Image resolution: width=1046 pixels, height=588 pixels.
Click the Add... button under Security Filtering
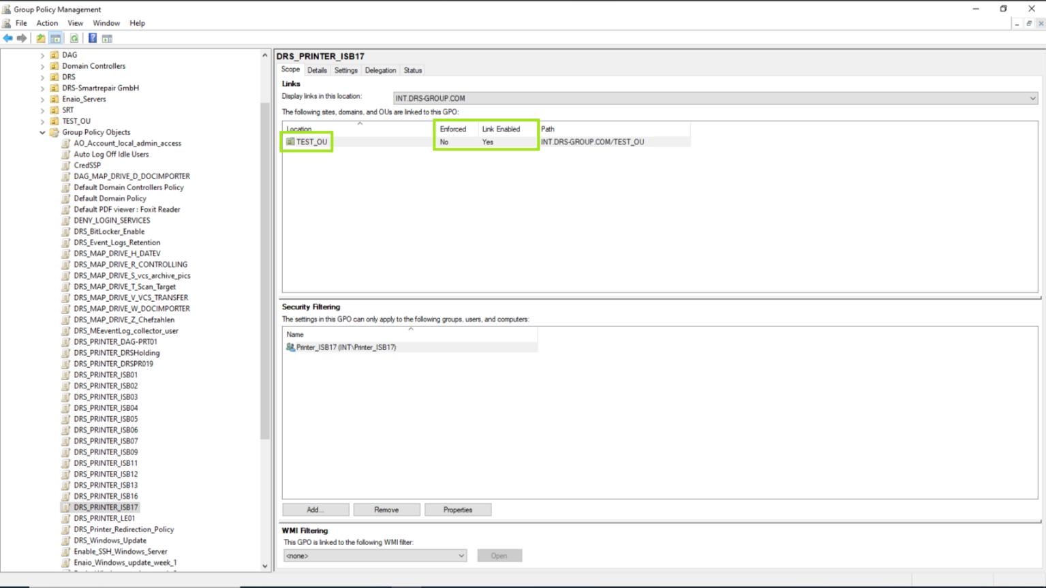pyautogui.click(x=316, y=510)
